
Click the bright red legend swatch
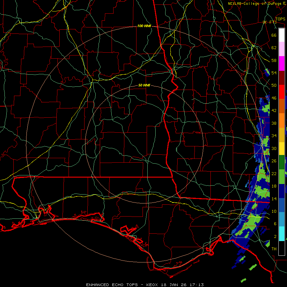(x=282, y=92)
